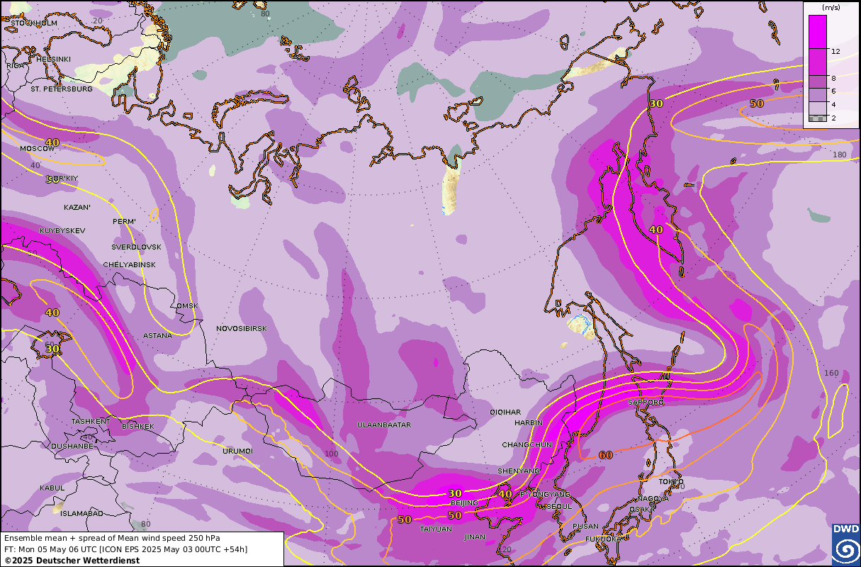This screenshot has height=567, width=861.
Task: Click the HARBIN city label
Action: 528,423
